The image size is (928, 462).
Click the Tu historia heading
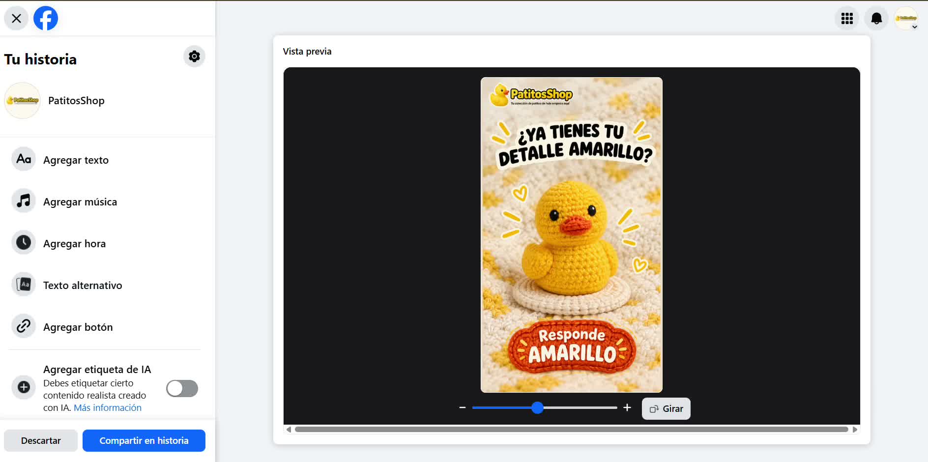pyautogui.click(x=40, y=59)
